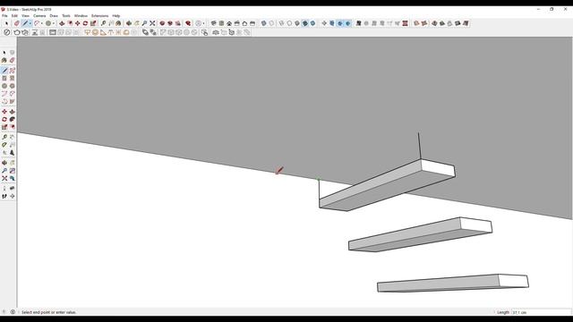The height and width of the screenshot is (322, 573).
Task: Switch to the Back view icon
Action: [x=244, y=23]
